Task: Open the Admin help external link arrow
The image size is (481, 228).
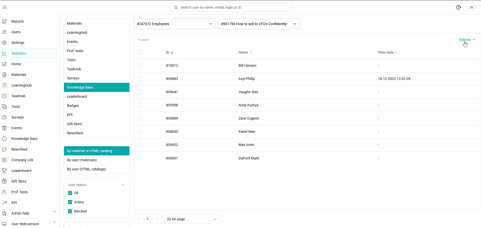Action: tap(54, 211)
